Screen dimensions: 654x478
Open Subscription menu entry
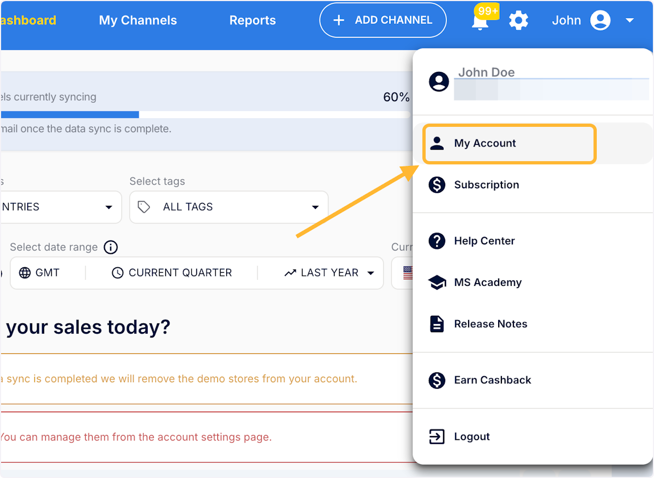(532, 185)
